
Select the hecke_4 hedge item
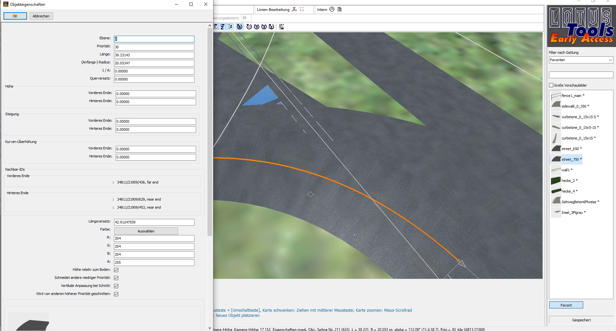point(564,191)
